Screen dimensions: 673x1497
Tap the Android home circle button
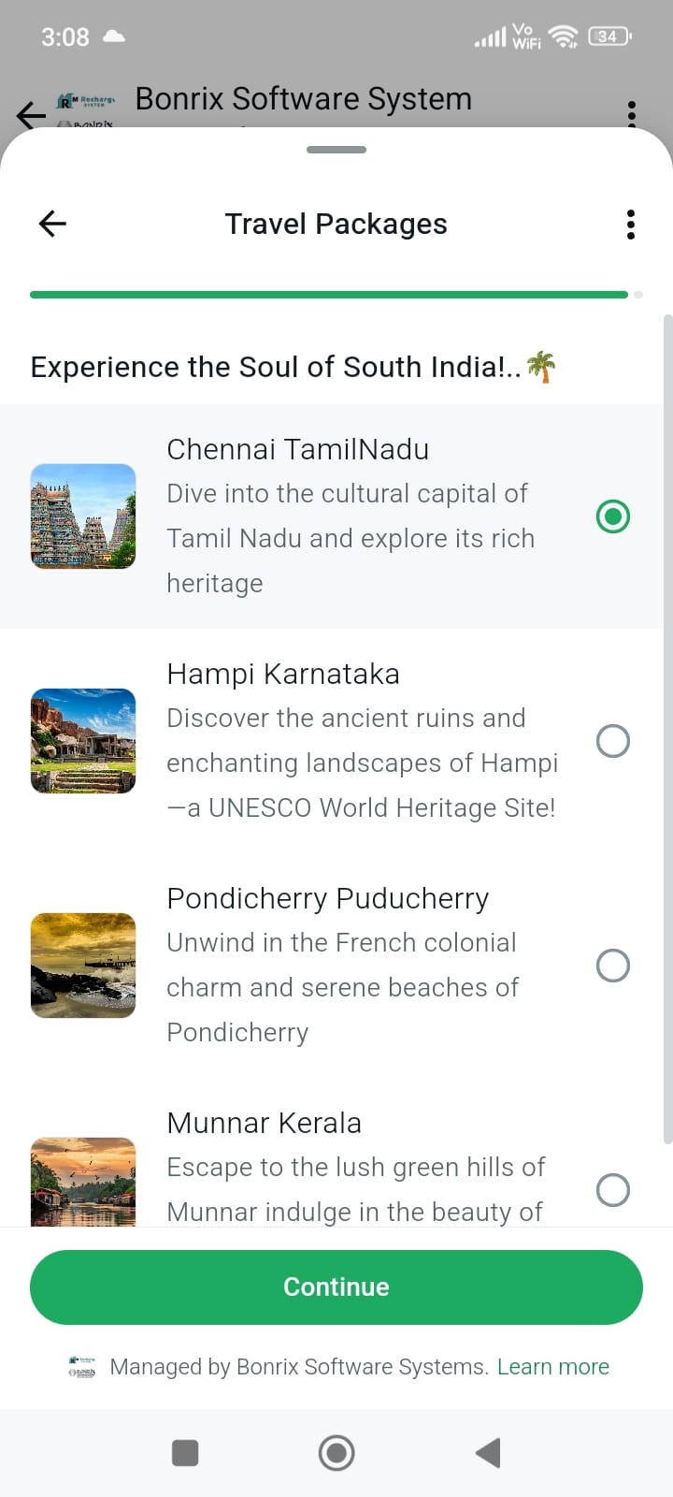pyautogui.click(x=336, y=1453)
